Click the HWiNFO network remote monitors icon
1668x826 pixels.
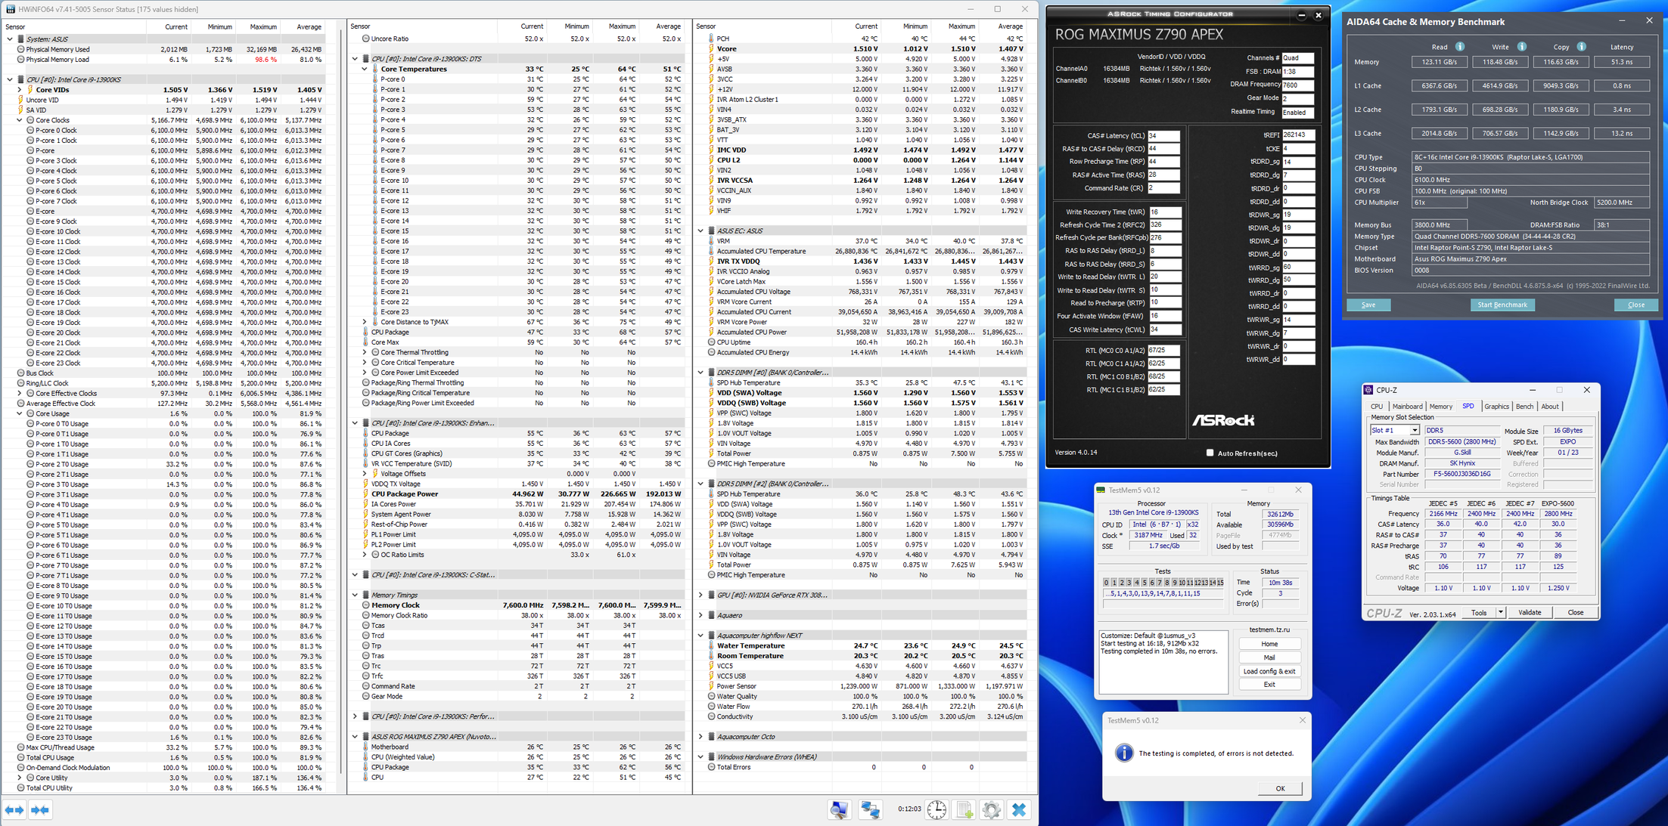870,809
